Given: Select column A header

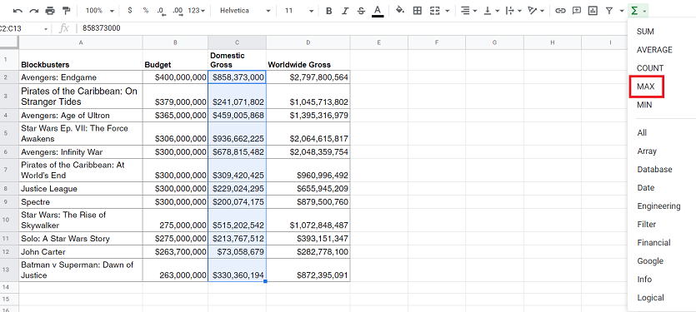Looking at the screenshot, I should 80,42.
